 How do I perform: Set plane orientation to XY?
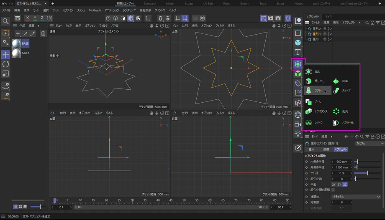point(334,184)
